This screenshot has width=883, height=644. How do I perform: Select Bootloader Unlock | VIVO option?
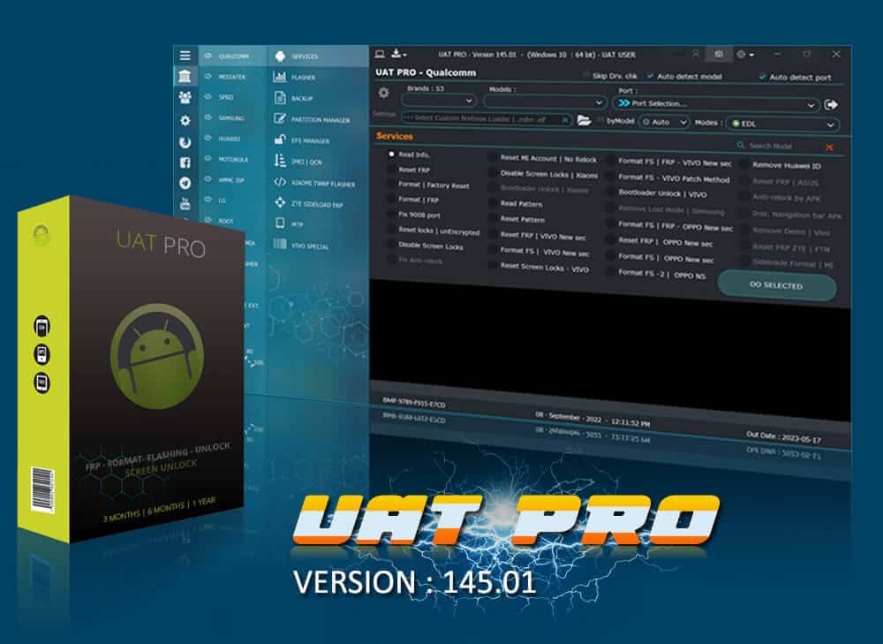pyautogui.click(x=657, y=193)
